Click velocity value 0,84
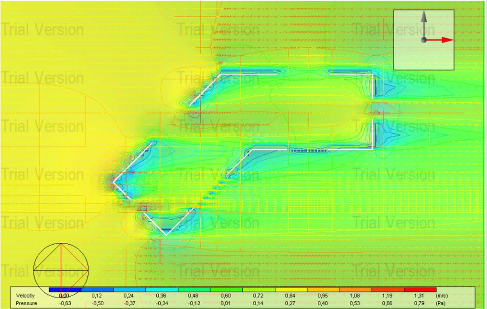 tap(290, 296)
